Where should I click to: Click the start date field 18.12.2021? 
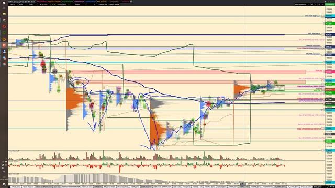[43, 4]
